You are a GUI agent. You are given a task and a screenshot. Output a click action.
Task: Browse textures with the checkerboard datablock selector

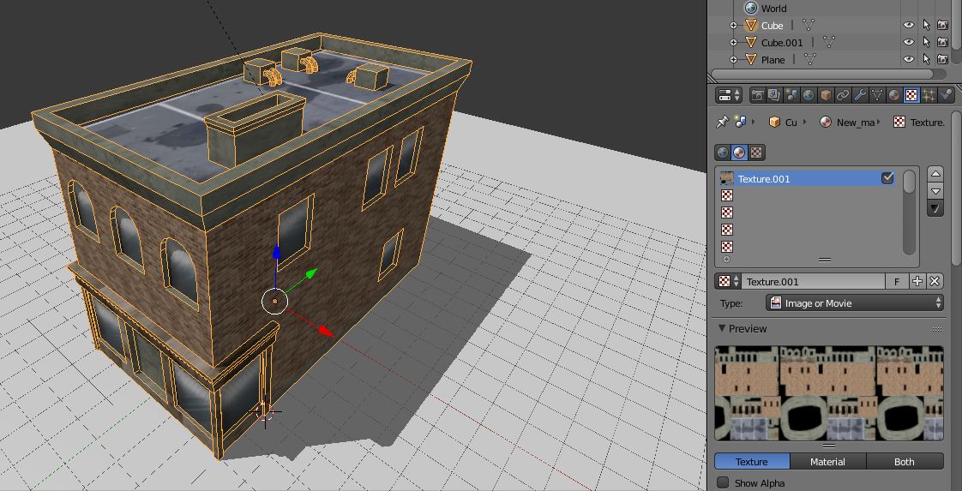tap(728, 281)
